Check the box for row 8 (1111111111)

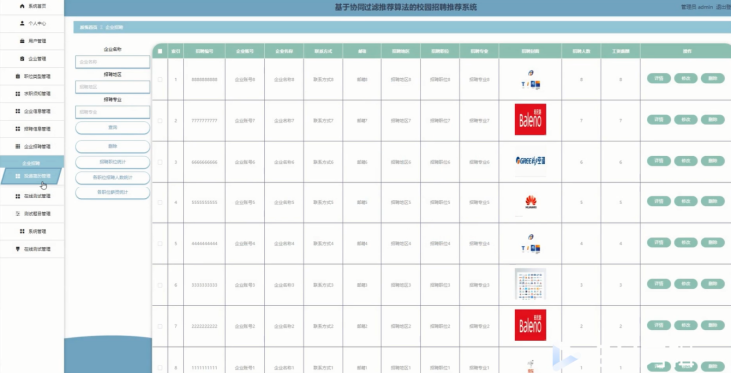(x=160, y=367)
